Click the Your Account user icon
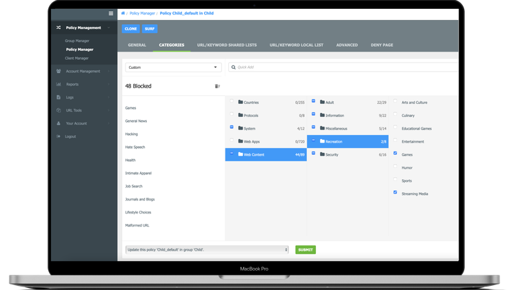Viewport: 509px width, 290px height. coord(59,123)
